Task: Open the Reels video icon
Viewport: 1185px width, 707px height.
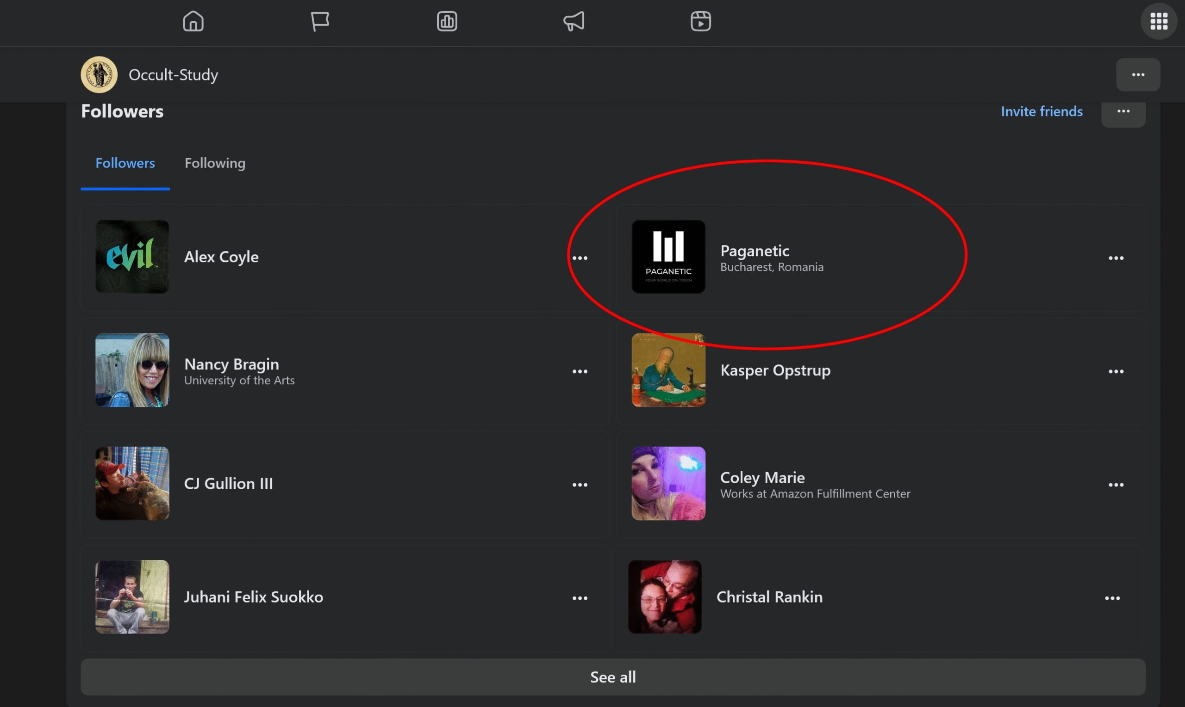Action: pyautogui.click(x=700, y=21)
